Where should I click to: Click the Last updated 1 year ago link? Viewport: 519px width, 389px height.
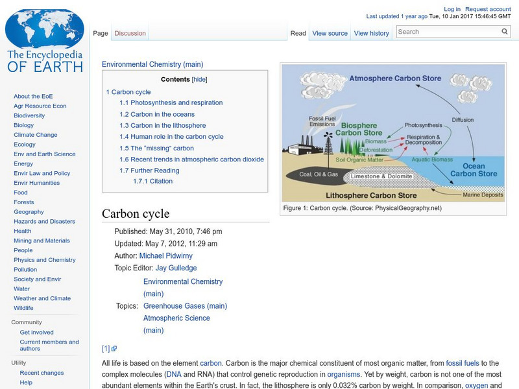click(x=396, y=16)
